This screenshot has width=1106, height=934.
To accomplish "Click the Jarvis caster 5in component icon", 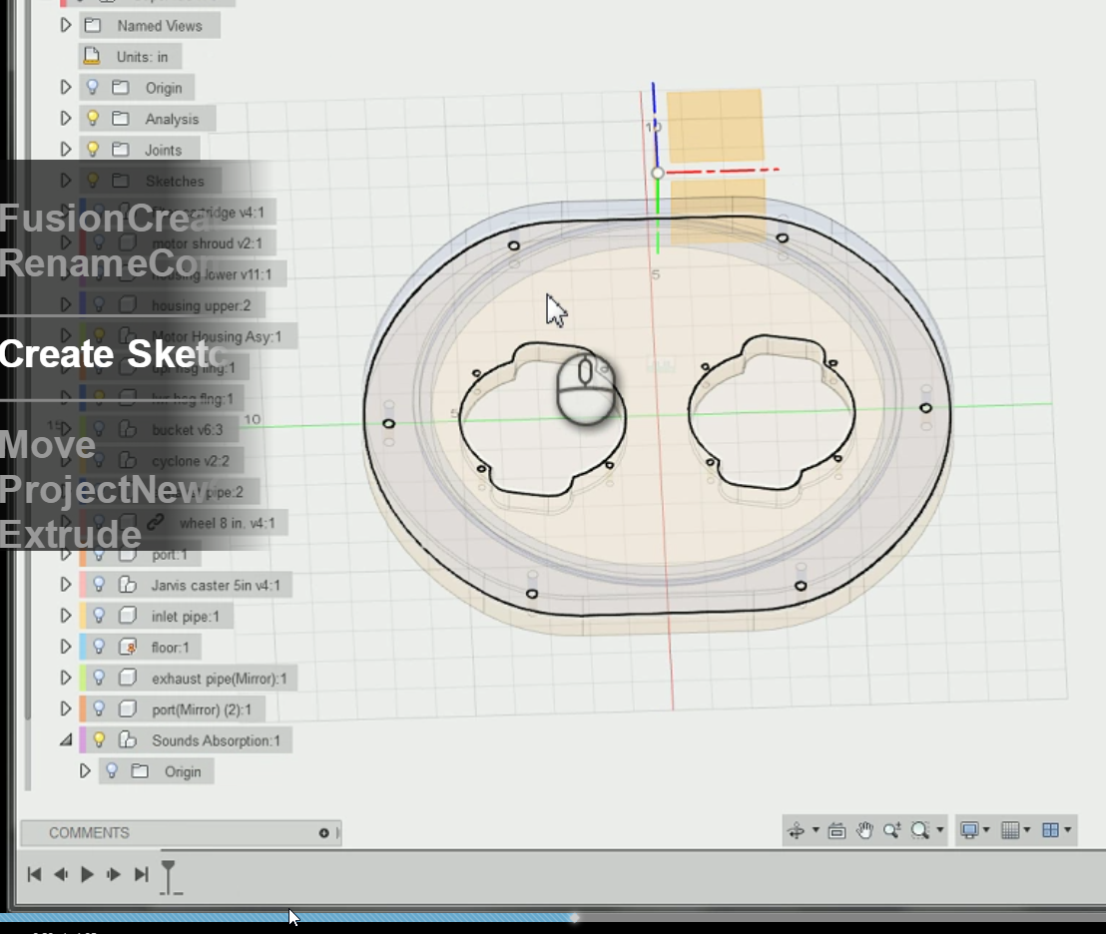I will tap(128, 585).
